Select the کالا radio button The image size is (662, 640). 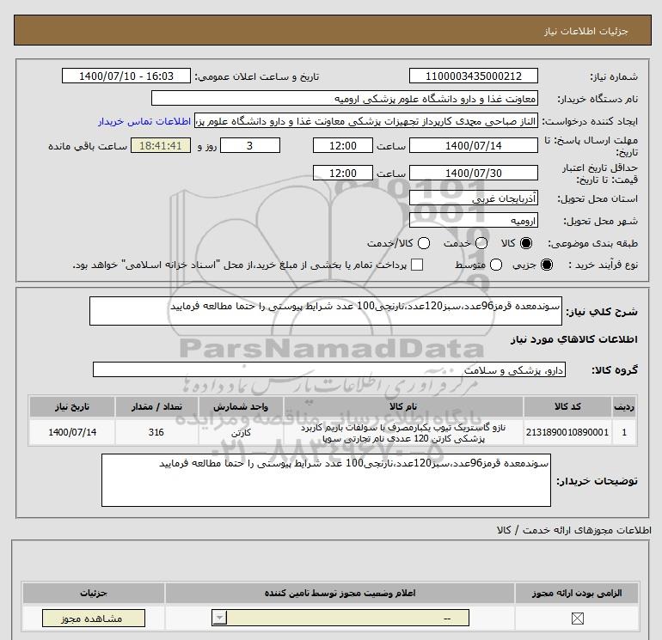(526, 243)
